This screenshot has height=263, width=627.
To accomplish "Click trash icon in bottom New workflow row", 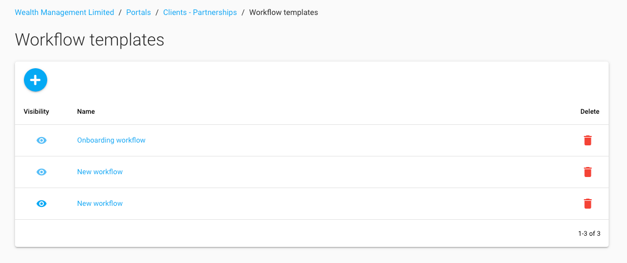I will pos(588,204).
